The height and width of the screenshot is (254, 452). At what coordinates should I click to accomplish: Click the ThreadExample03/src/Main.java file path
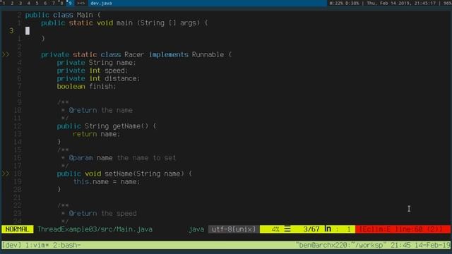tap(95, 229)
